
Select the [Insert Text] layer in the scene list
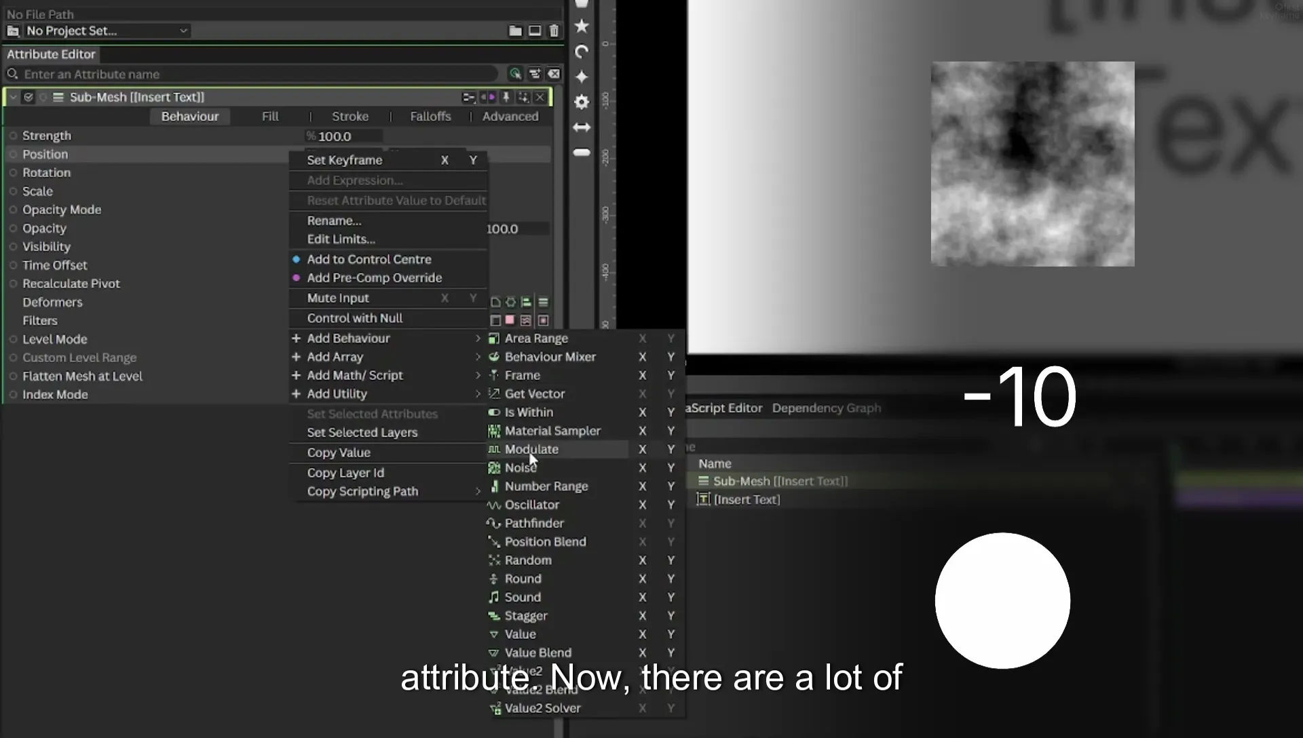click(747, 500)
